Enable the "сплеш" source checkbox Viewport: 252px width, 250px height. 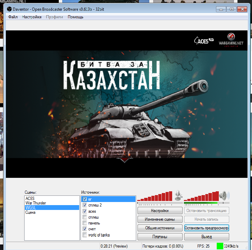[x=85, y=217]
